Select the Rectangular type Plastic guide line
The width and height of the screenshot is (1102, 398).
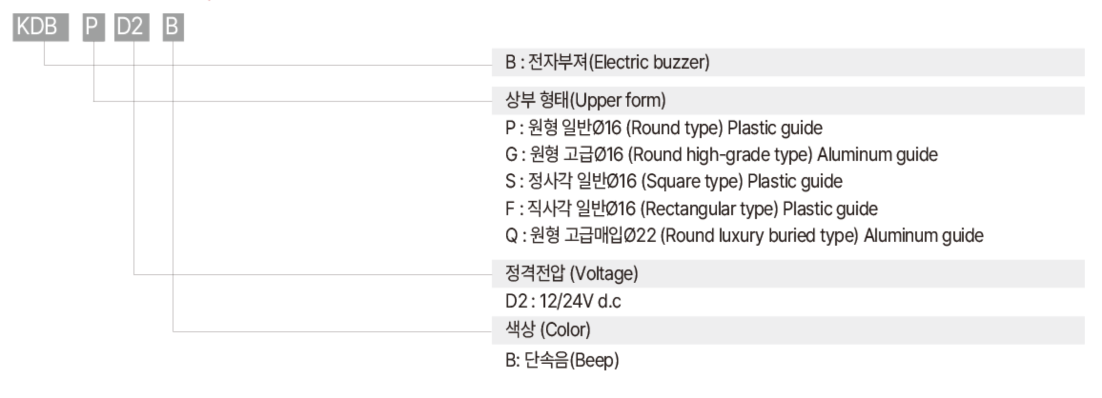691,209
